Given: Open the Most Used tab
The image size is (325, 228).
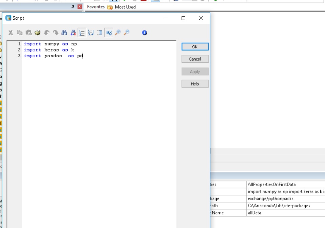Looking at the screenshot, I should tap(125, 7).
